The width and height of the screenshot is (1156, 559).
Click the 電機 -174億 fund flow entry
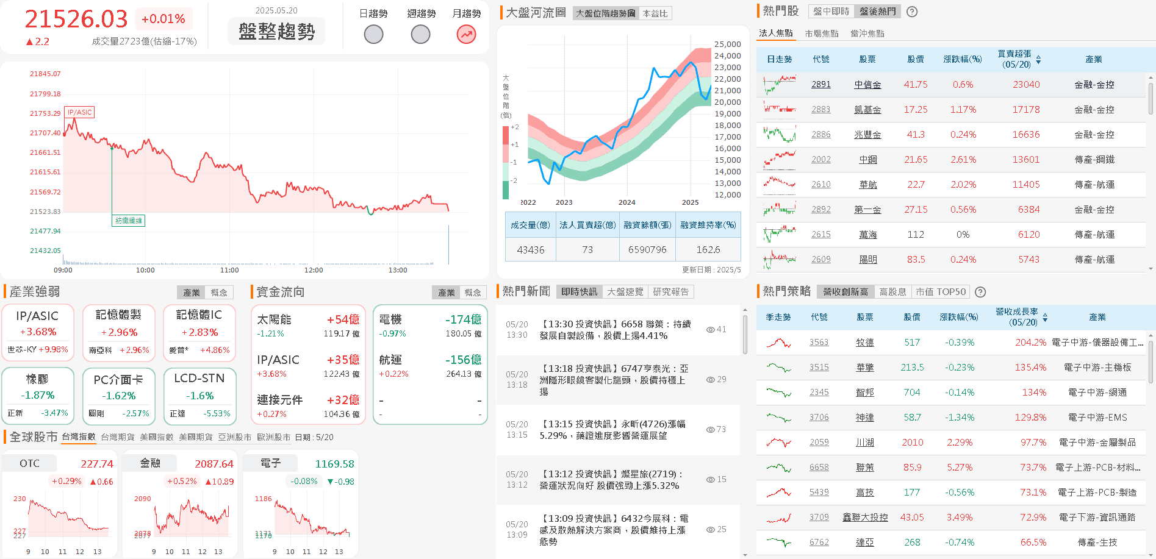430,326
